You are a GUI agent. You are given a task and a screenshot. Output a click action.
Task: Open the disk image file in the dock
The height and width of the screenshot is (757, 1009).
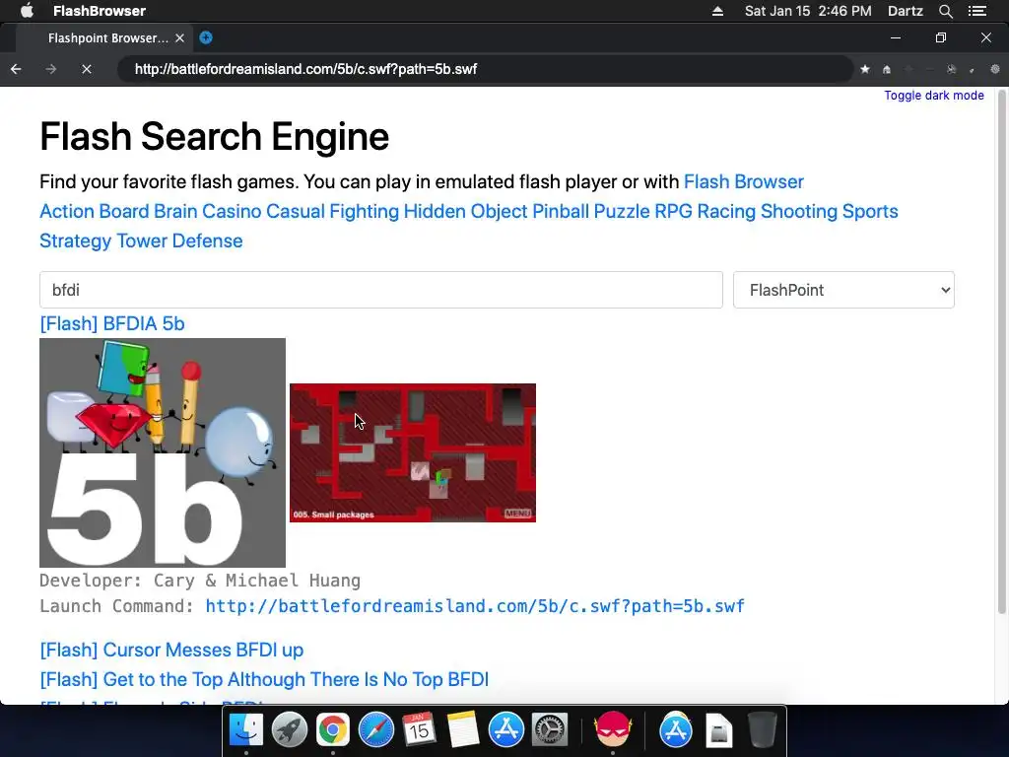[718, 730]
